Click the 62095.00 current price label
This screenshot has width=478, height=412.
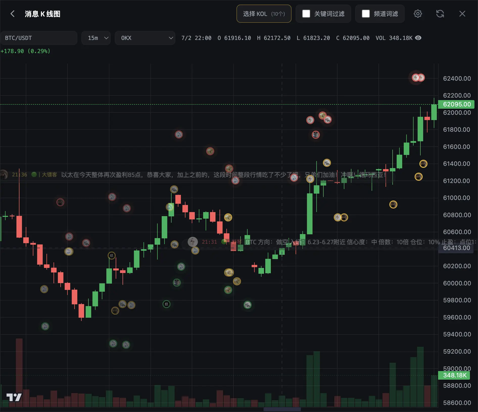456,104
